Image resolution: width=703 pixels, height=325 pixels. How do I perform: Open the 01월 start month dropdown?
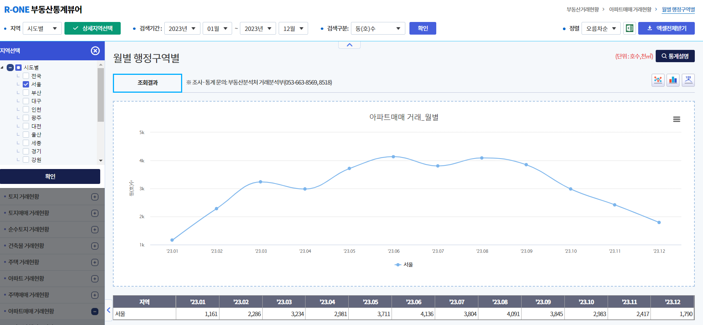[217, 28]
